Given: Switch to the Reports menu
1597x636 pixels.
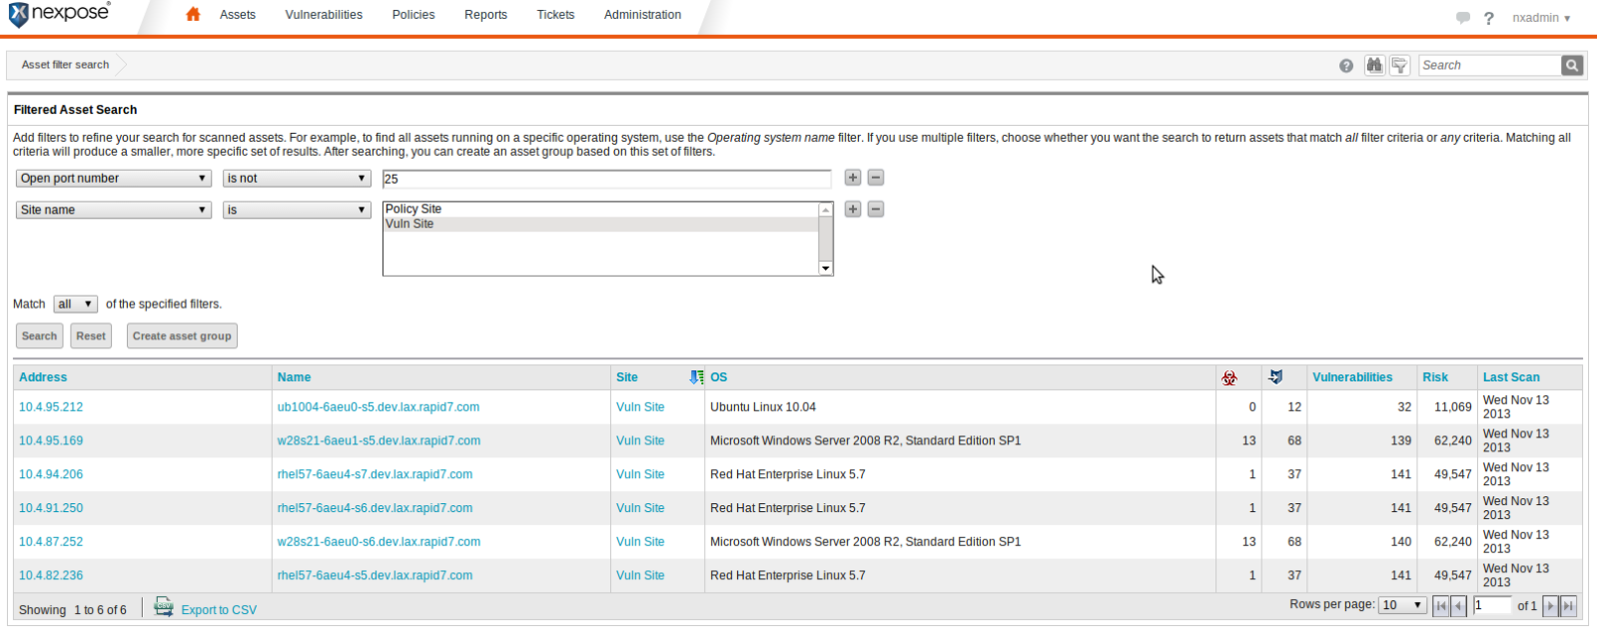Looking at the screenshot, I should pos(485,15).
